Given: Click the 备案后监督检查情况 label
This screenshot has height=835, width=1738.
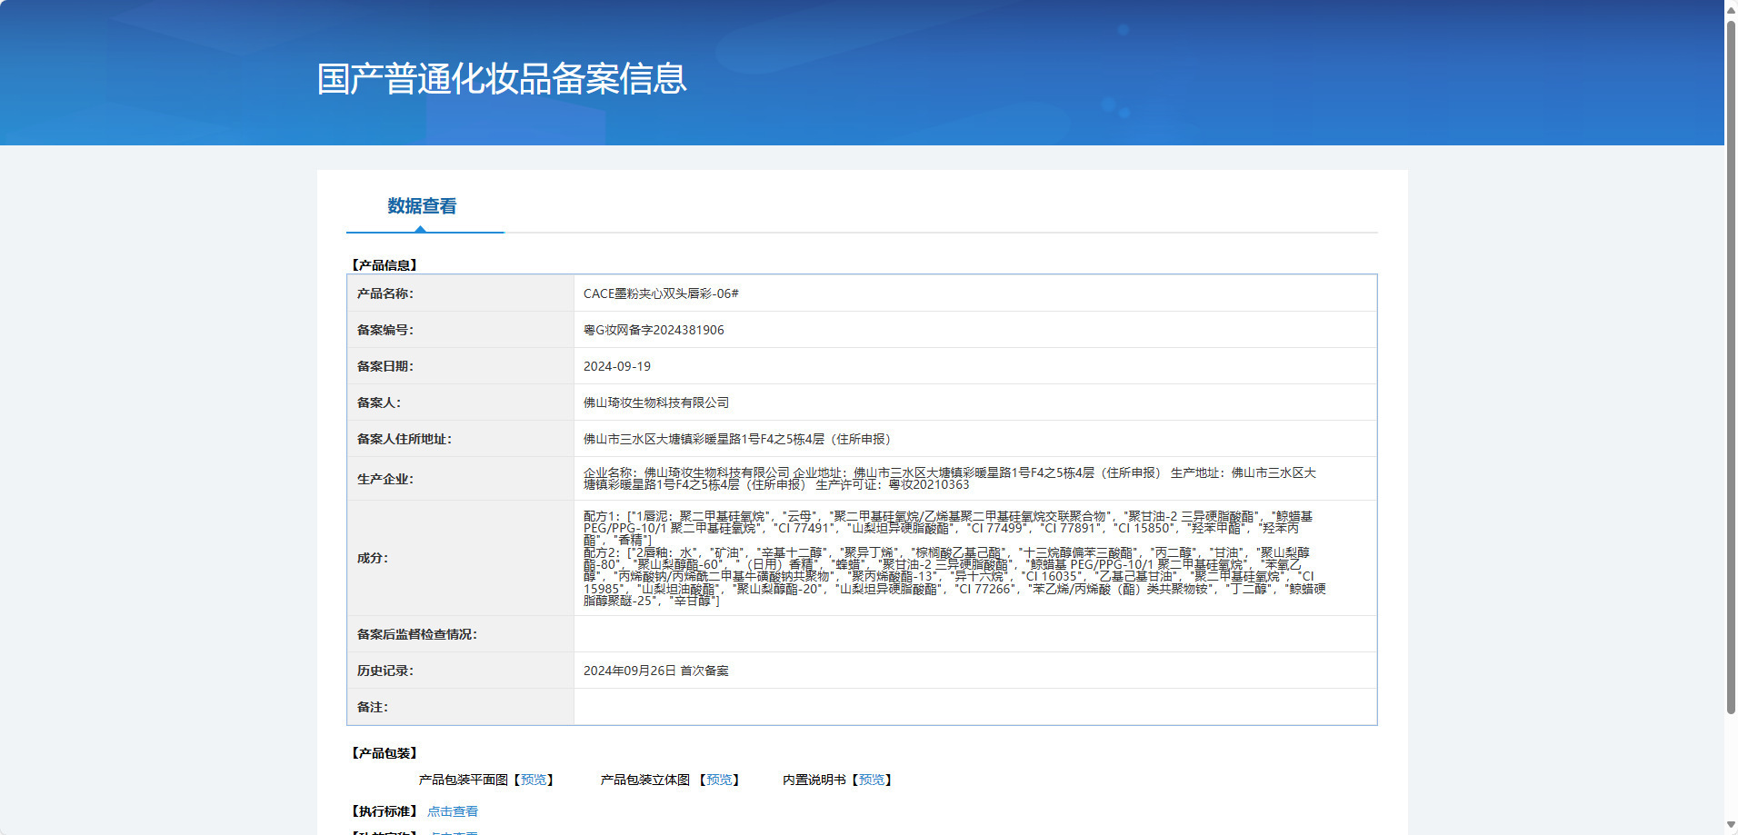Looking at the screenshot, I should [417, 634].
